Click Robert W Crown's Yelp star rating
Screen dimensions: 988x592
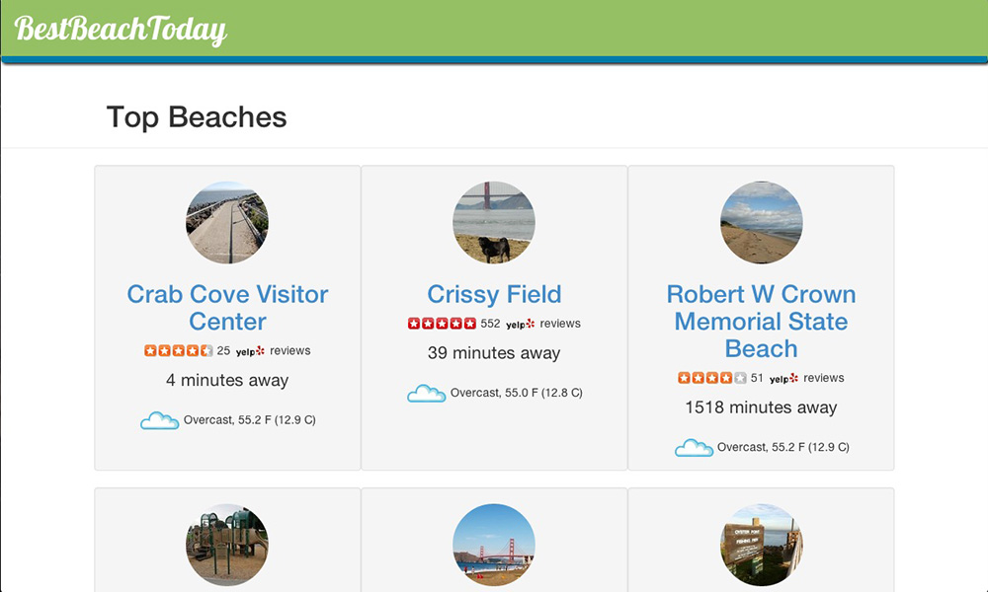click(x=711, y=378)
